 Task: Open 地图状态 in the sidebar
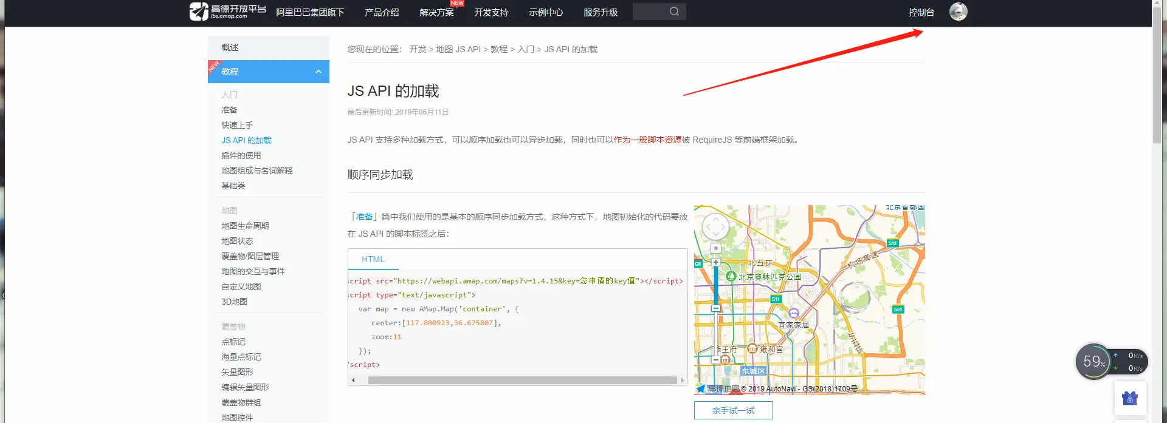click(x=237, y=241)
